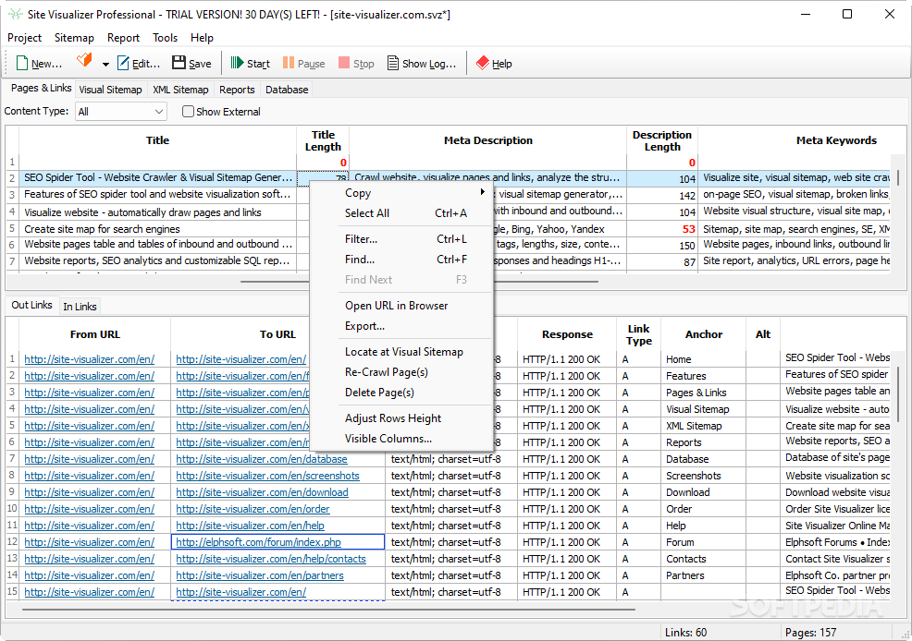Open the Help menu in menu bar
The height and width of the screenshot is (641, 912).
(x=202, y=38)
